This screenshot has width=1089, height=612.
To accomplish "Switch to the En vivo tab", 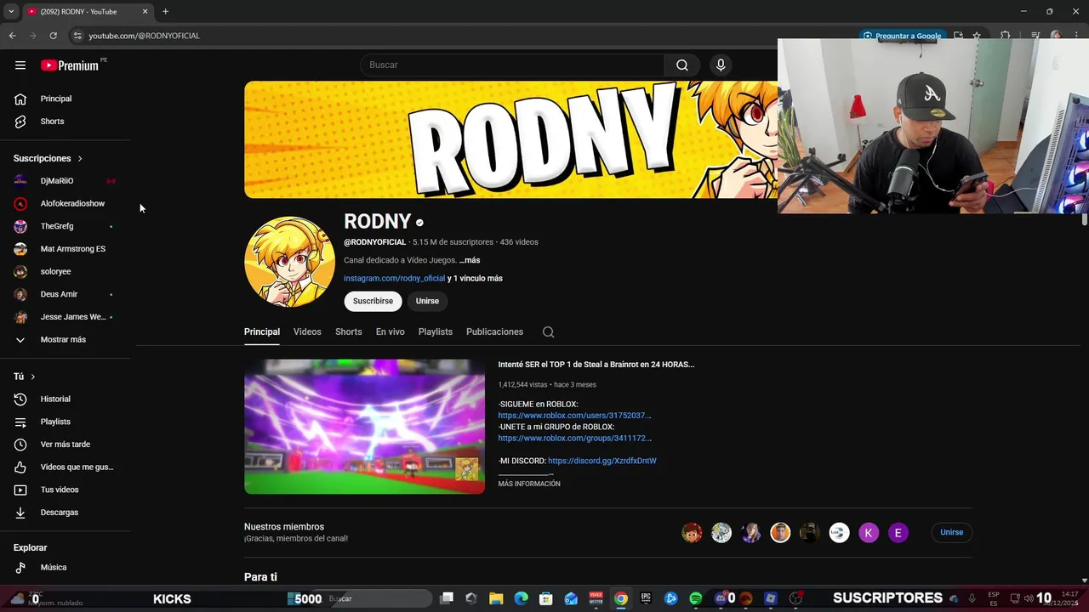I will [391, 331].
